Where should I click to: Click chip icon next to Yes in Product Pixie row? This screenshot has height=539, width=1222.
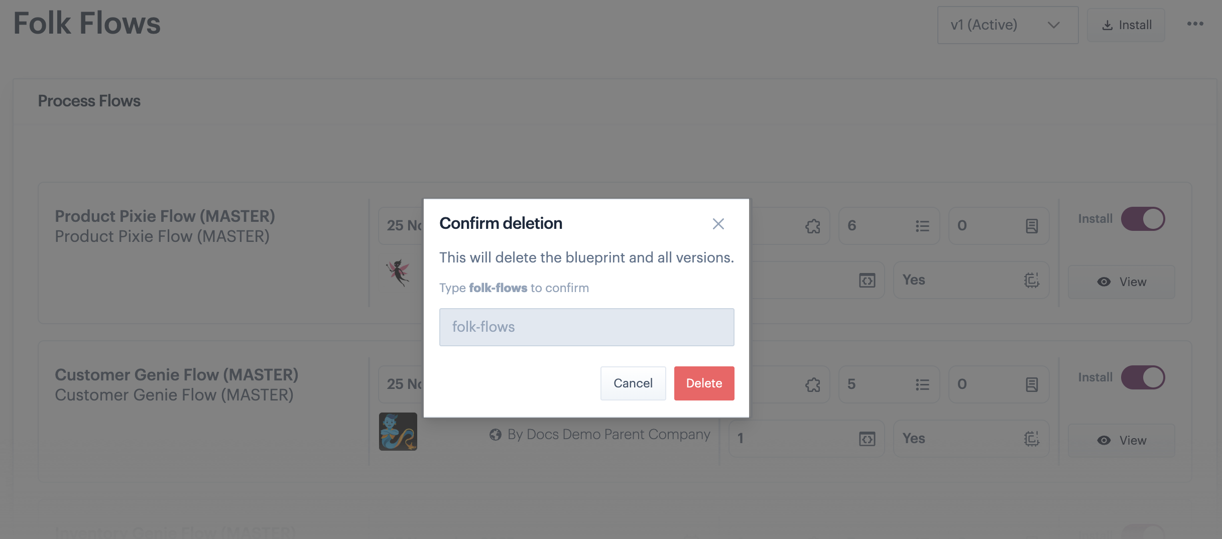point(1032,280)
